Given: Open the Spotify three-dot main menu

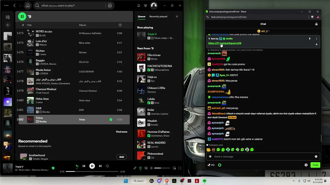Looking at the screenshot, I should pyautogui.click(x=6, y=5).
